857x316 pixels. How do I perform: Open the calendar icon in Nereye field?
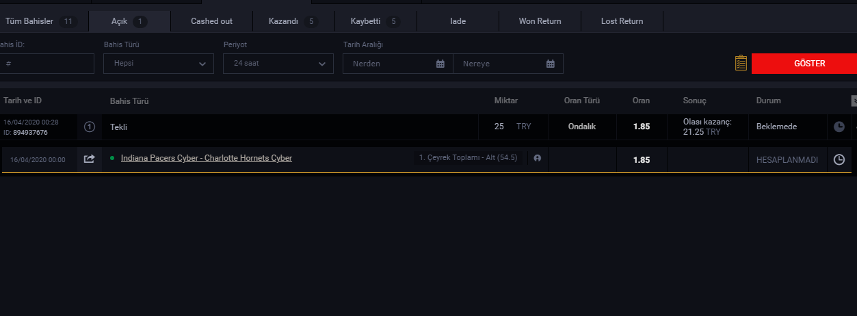click(551, 64)
